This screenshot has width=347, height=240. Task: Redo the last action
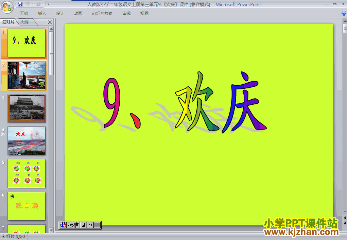click(38, 4)
